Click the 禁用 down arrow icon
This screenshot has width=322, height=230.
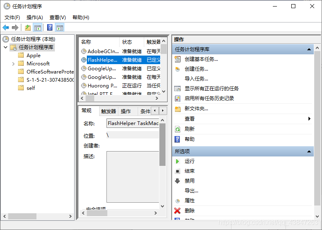177,181
